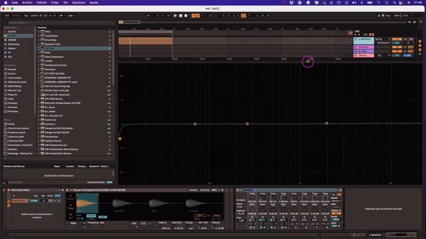Click the Arrangement Record button

(186, 16)
